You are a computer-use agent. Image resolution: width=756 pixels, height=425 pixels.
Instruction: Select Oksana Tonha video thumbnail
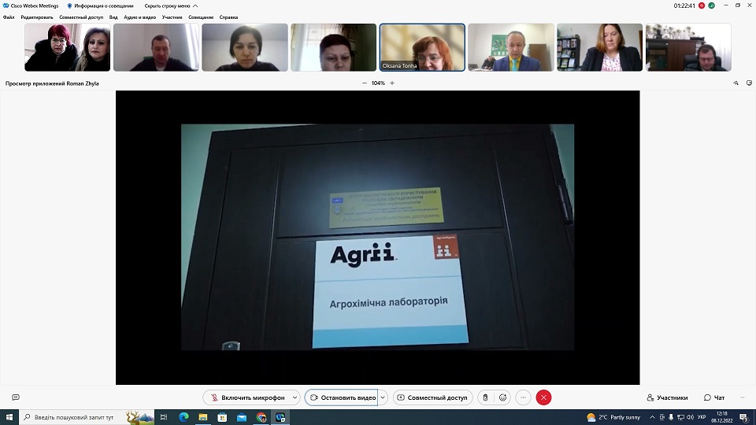[422, 47]
